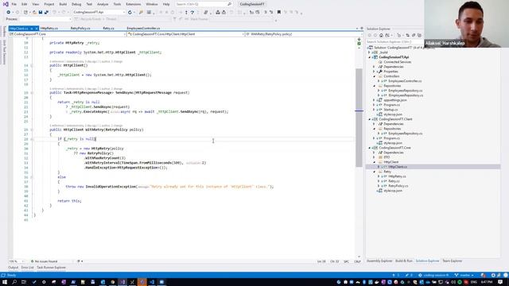Collapse the CodingSessionFT.Client project node
This screenshot has width=509, height=286.
tap(369, 119)
